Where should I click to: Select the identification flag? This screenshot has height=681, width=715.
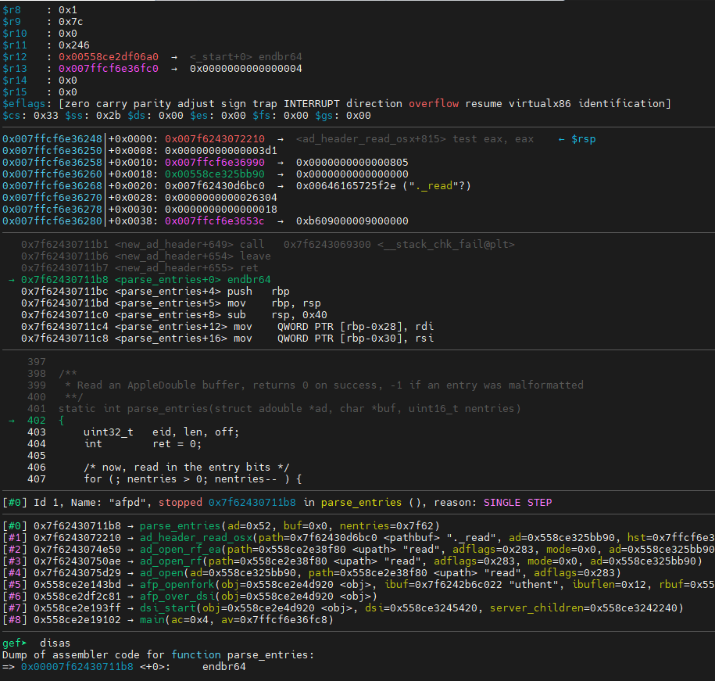[x=622, y=104]
